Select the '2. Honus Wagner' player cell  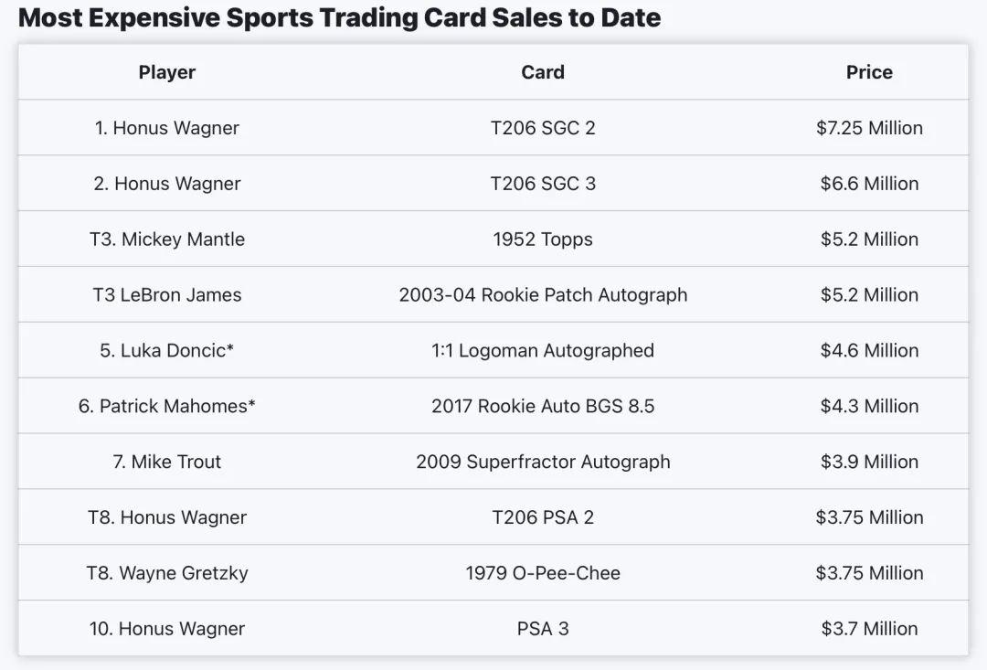[167, 184]
